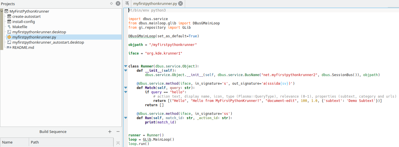Click on 'import dbus.service' line

148,19
